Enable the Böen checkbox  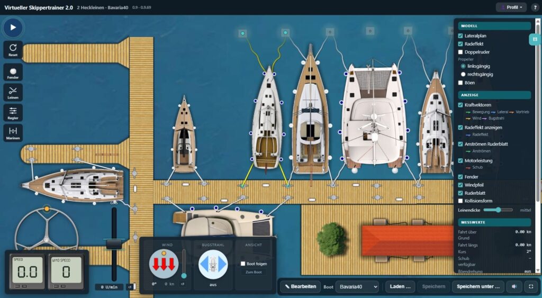(460, 83)
